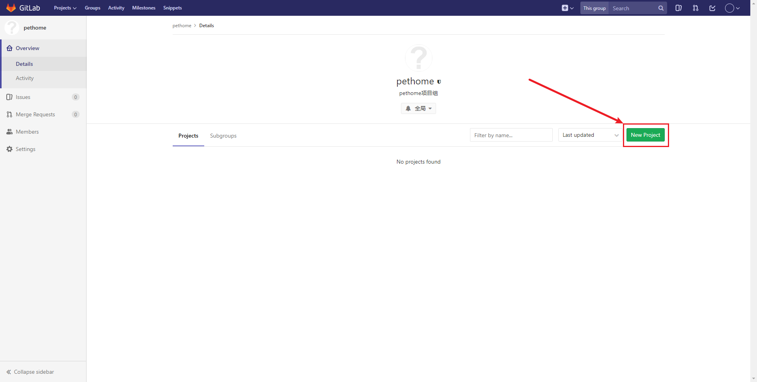Click the Settings gear icon
757x382 pixels.
click(x=9, y=149)
